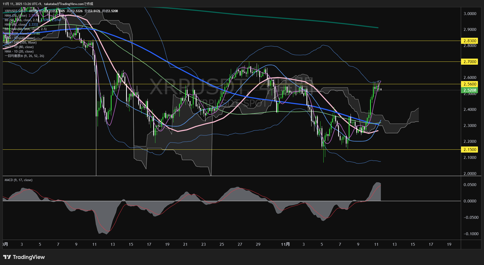This screenshot has height=265, width=484.
Task: Select the yellow 2.7000 price level label
Action: tap(470, 61)
